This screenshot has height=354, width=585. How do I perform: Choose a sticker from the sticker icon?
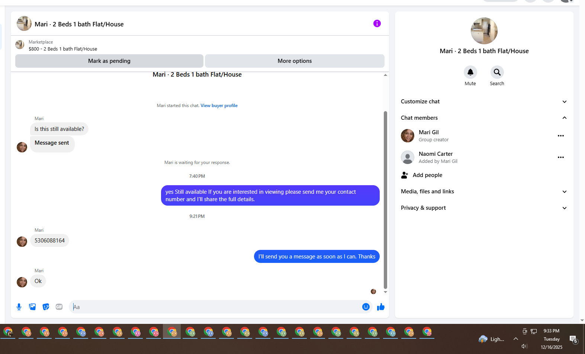[x=46, y=307]
